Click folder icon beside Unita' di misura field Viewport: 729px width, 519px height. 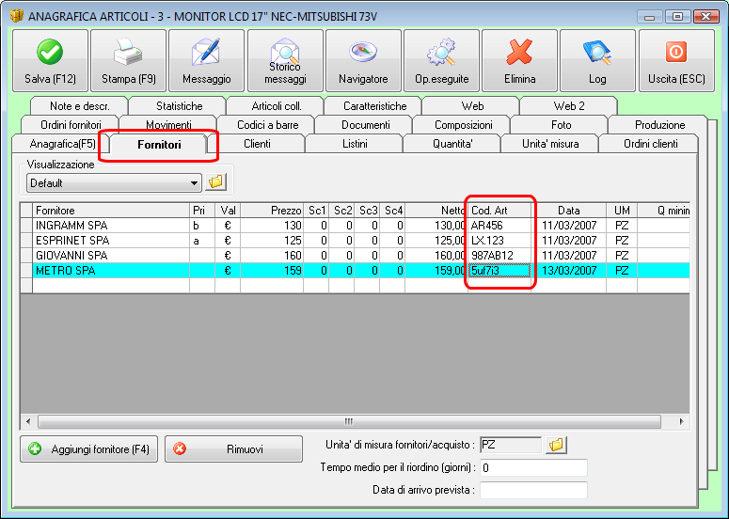pos(556,445)
